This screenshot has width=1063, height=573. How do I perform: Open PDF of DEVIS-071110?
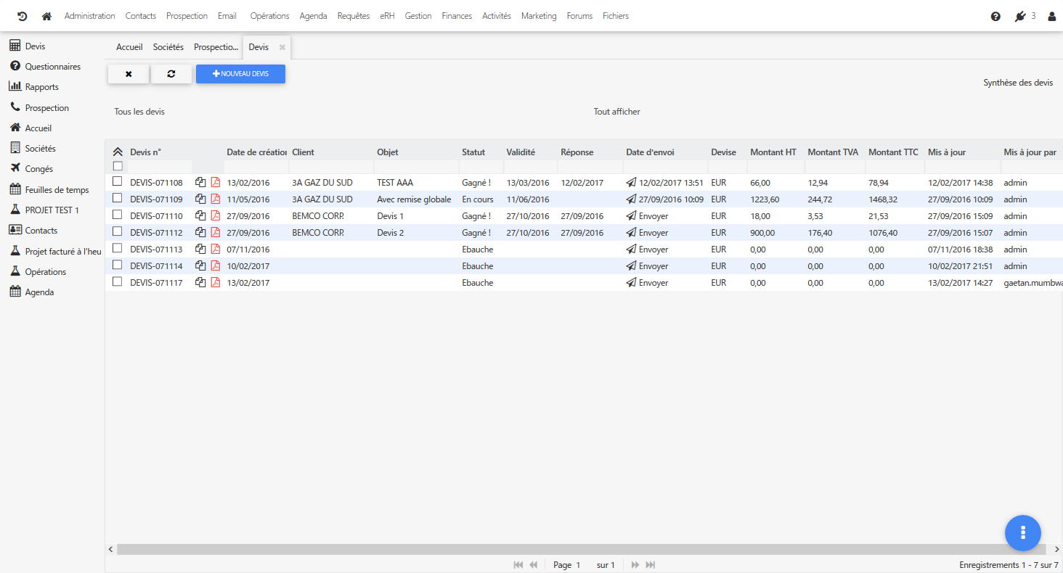point(215,215)
